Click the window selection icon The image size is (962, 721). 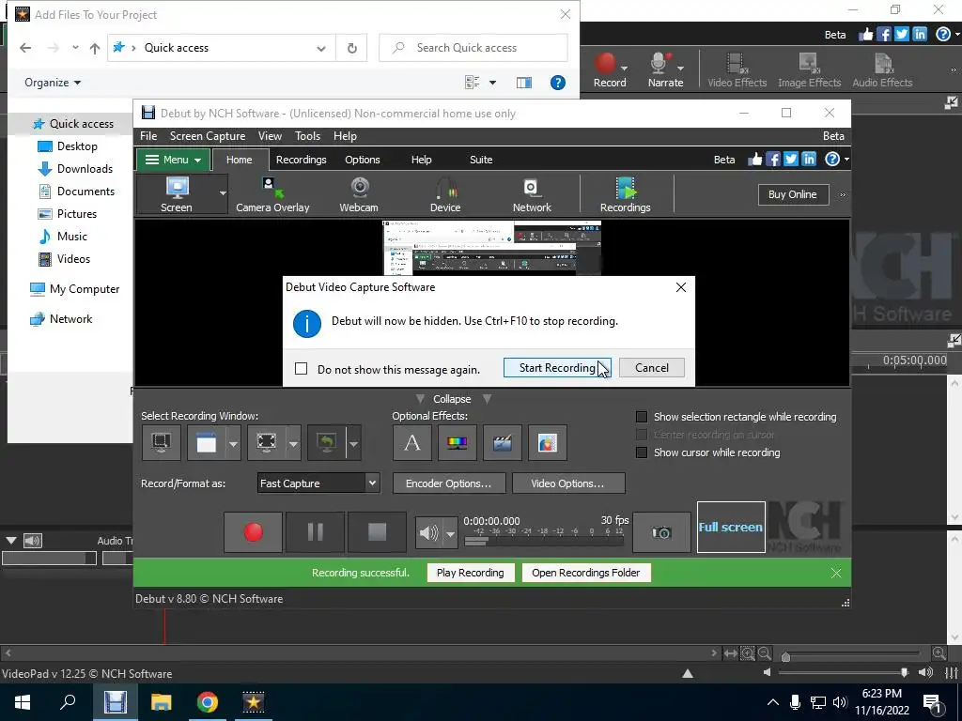click(206, 443)
